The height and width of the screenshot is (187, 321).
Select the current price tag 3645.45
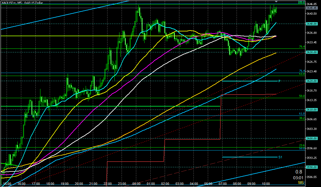coord(312,8)
